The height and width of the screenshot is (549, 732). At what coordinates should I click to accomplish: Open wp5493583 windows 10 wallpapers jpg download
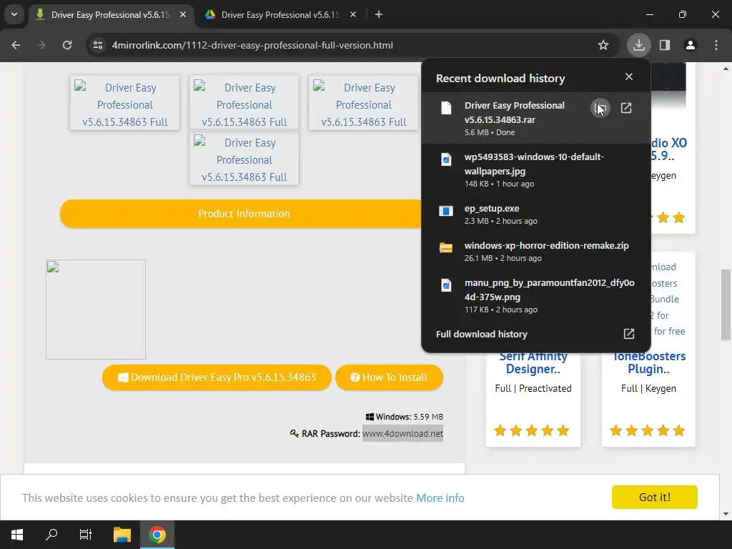tap(536, 169)
